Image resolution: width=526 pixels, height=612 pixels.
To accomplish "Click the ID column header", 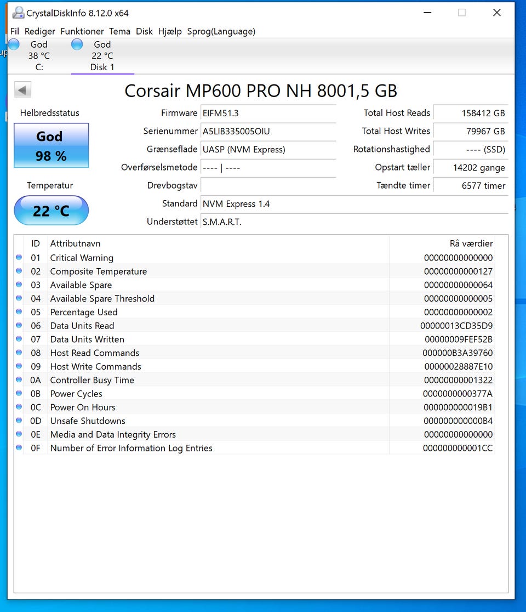I will 36,243.
